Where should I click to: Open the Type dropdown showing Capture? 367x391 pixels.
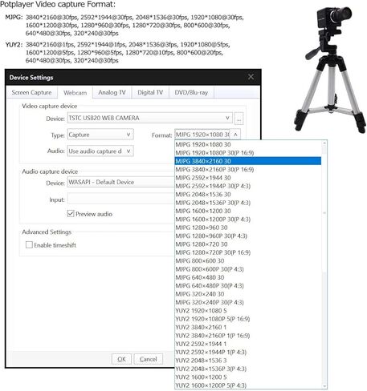point(100,135)
